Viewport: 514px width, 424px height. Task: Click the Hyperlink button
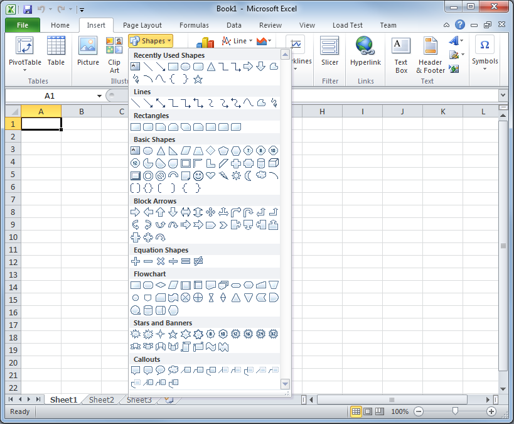point(365,52)
